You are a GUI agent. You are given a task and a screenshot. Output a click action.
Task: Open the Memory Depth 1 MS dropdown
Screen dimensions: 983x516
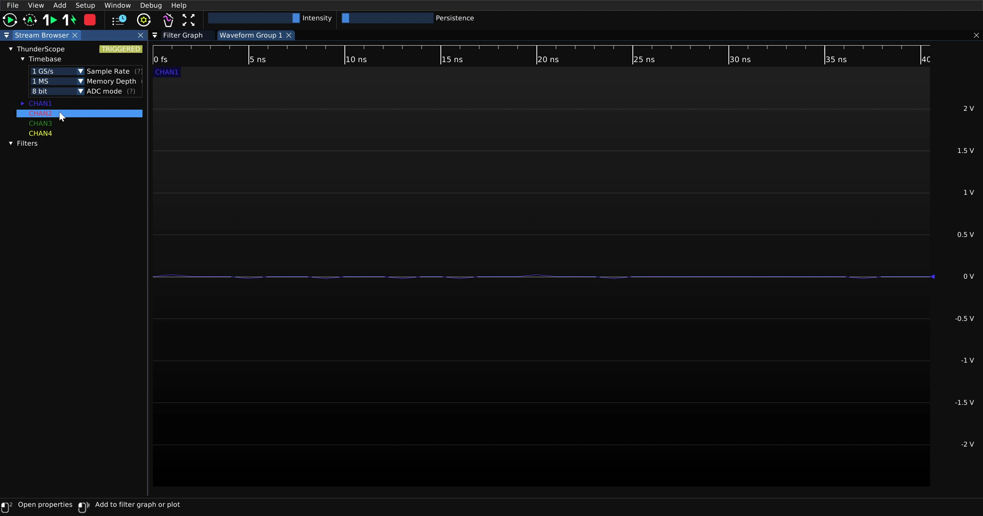coord(57,81)
